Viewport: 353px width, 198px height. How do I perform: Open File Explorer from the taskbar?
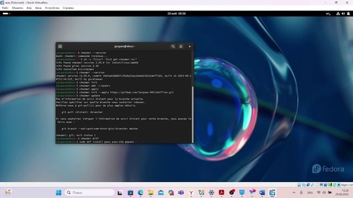151,193
